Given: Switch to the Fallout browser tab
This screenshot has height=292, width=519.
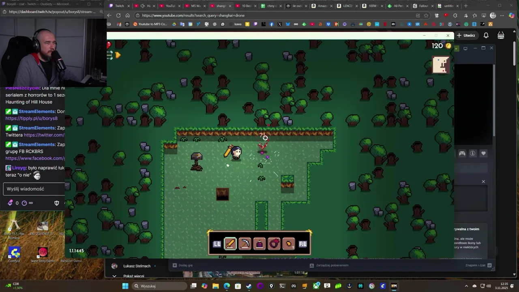Looking at the screenshot, I should click(x=424, y=6).
